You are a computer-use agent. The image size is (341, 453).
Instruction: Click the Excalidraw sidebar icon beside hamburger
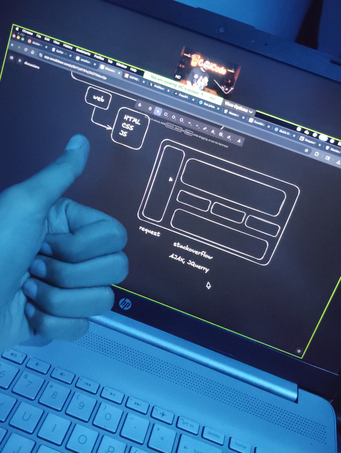[11, 57]
